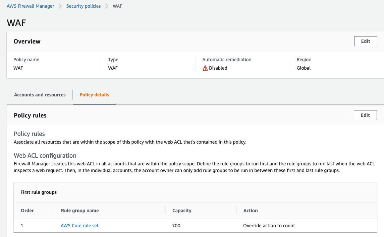Go to Security policies breadcrumb

click(x=83, y=6)
